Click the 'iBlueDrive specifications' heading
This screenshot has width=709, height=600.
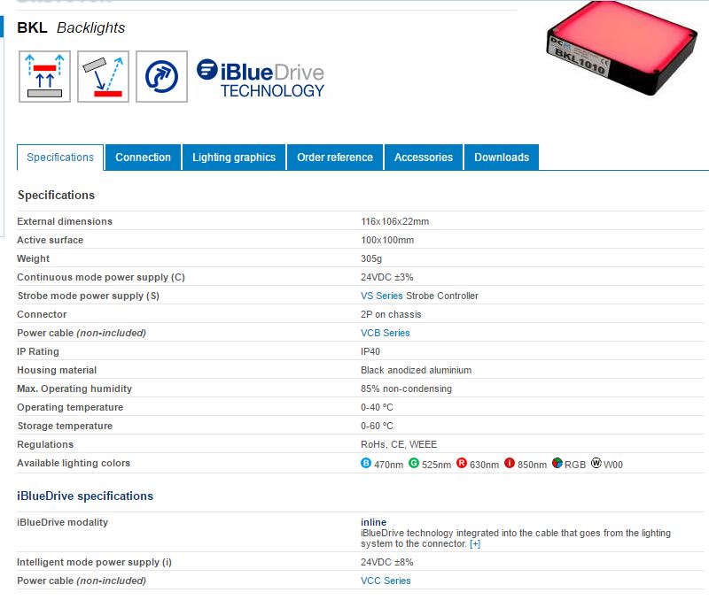[85, 496]
